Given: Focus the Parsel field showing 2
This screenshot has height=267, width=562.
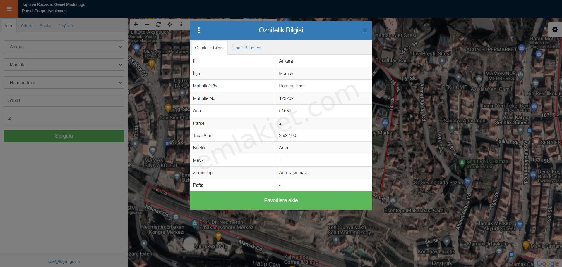Looking at the screenshot, I should click(64, 118).
